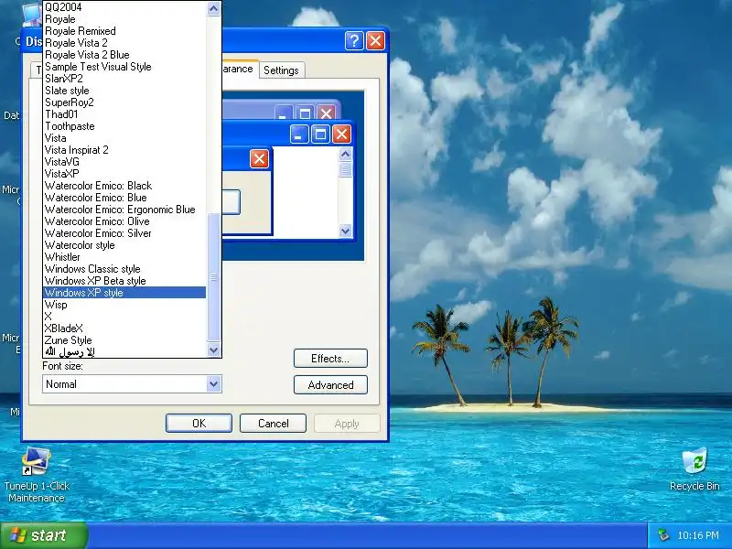
Task: Click the help question mark button in Display dialog
Action: tap(354, 40)
